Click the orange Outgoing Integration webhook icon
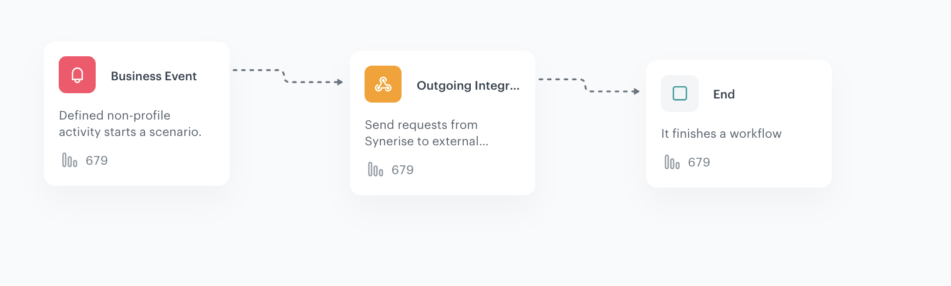This screenshot has width=951, height=286. pyautogui.click(x=383, y=84)
